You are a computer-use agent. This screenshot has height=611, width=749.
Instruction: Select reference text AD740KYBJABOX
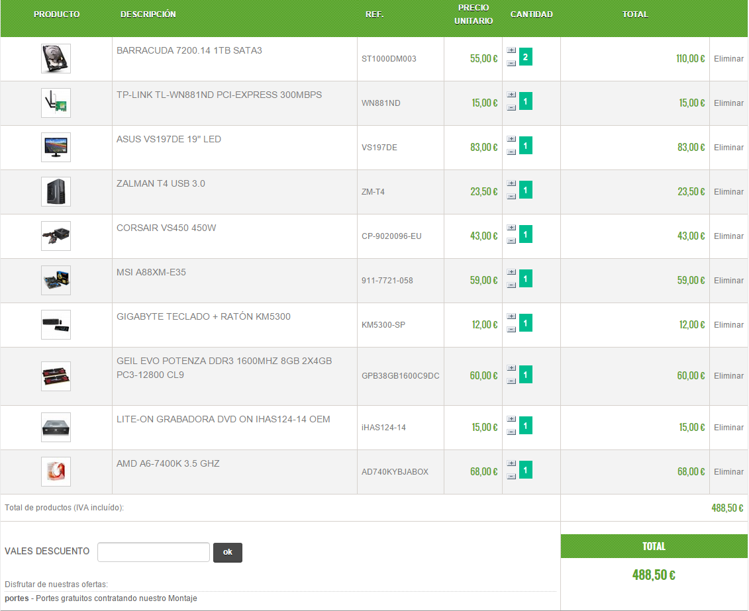(x=395, y=472)
